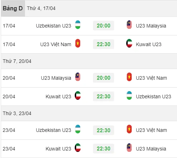This screenshot has width=177, height=158.
Task: Click 22:30 time of Uzbekistan vs Việt Nam
Action: click(103, 130)
